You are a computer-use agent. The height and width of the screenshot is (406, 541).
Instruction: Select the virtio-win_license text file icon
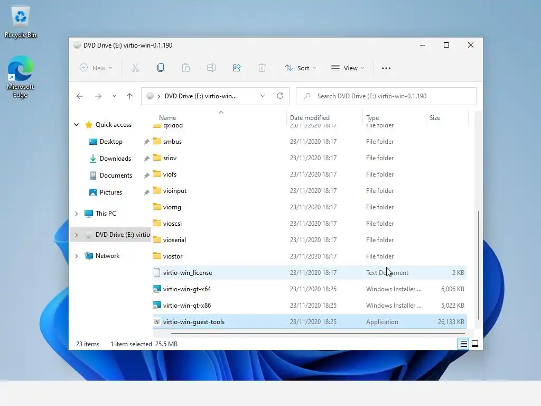[x=157, y=273]
